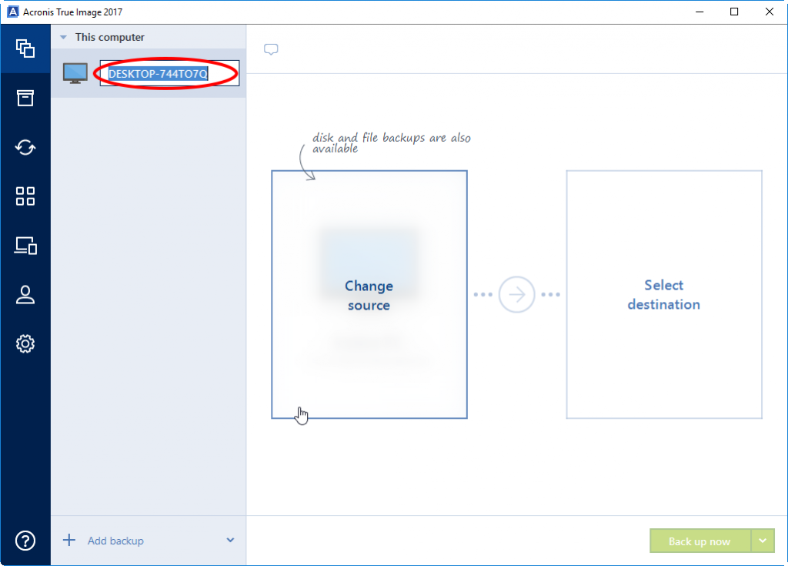Collapse the This computer group triangle

64,38
